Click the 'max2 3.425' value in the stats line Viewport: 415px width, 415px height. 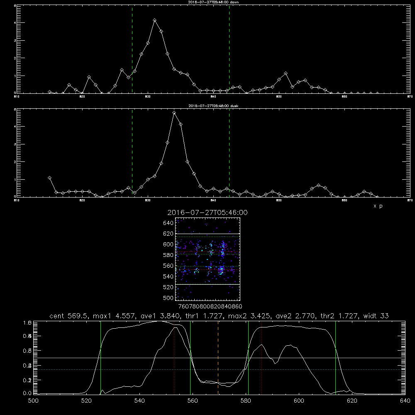click(249, 316)
